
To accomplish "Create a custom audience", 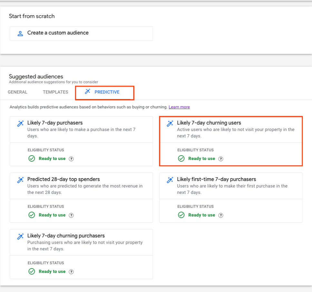I will coord(81,34).
